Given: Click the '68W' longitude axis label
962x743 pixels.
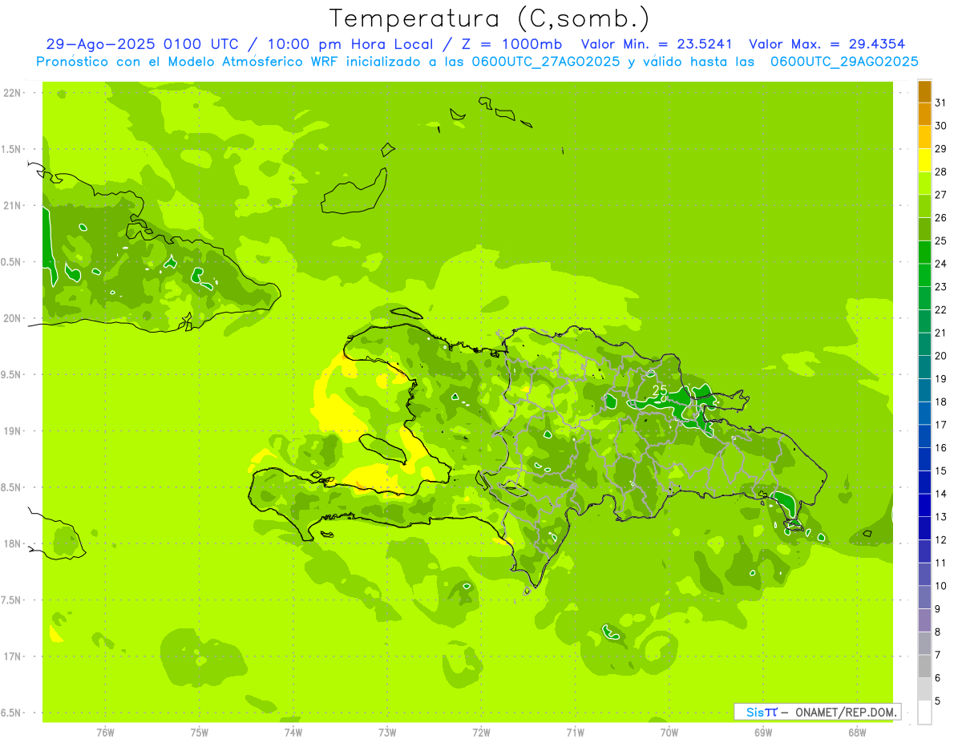Looking at the screenshot, I should click(x=857, y=733).
